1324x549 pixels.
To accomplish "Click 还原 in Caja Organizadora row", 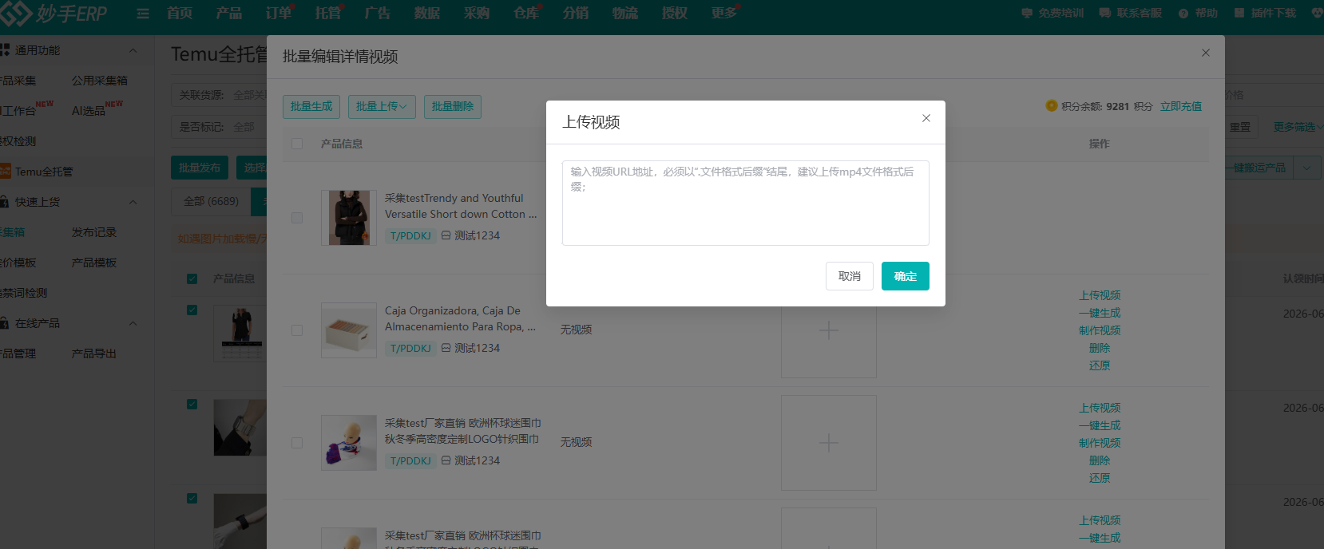I will click(1100, 365).
